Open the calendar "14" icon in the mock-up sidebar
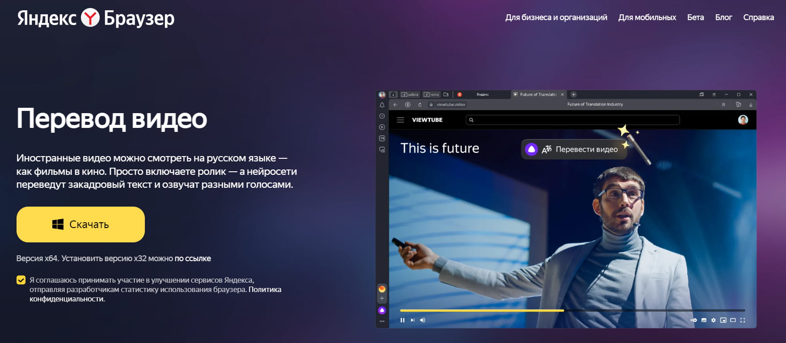 pyautogui.click(x=382, y=138)
